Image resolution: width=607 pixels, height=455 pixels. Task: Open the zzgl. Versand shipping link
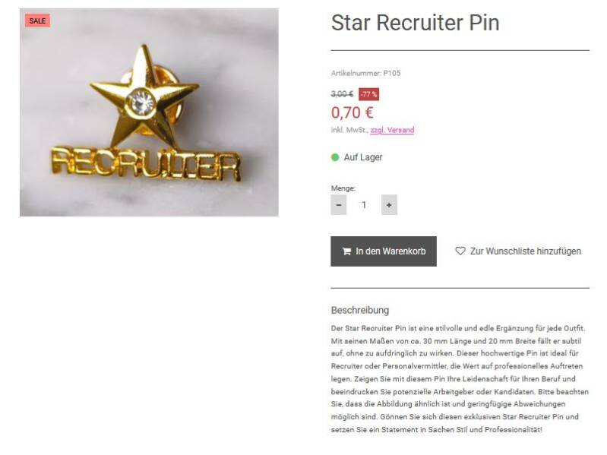click(x=392, y=130)
